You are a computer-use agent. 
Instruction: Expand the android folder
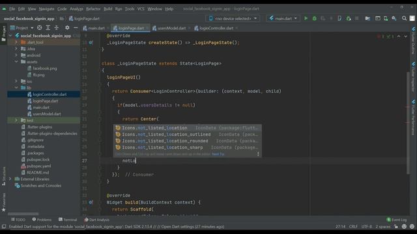(16, 55)
